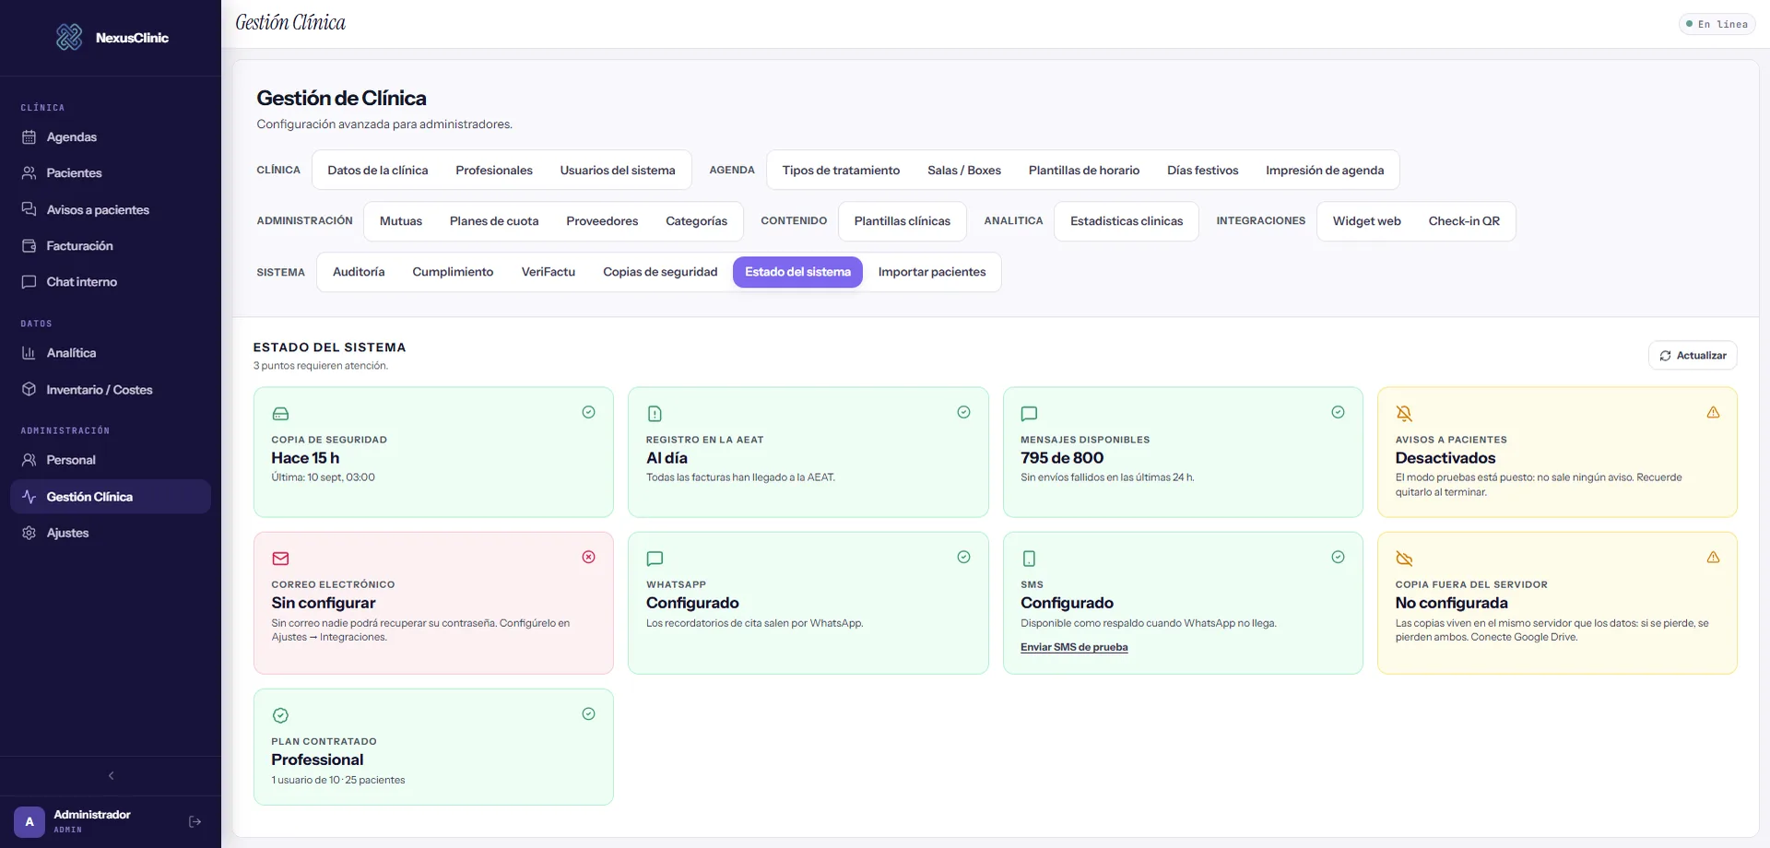Click the En línea status indicator
Image resolution: width=1770 pixels, height=848 pixels.
click(x=1717, y=24)
